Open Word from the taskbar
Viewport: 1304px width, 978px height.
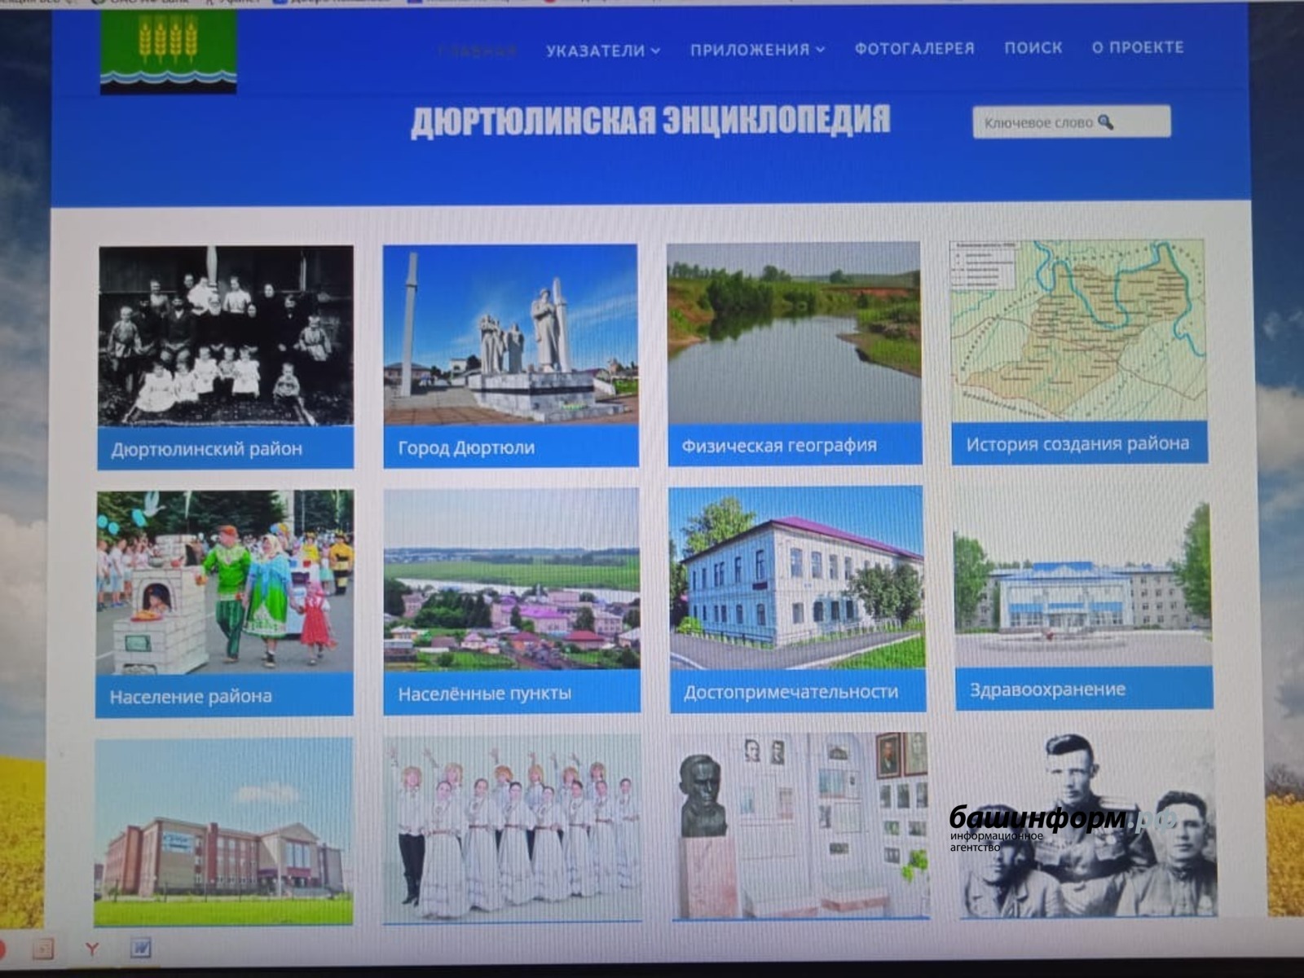141,949
